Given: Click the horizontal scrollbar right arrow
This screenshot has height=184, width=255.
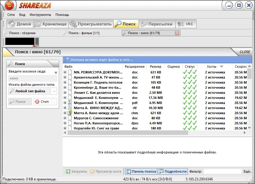Looking at the screenshot, I should 244,132.
